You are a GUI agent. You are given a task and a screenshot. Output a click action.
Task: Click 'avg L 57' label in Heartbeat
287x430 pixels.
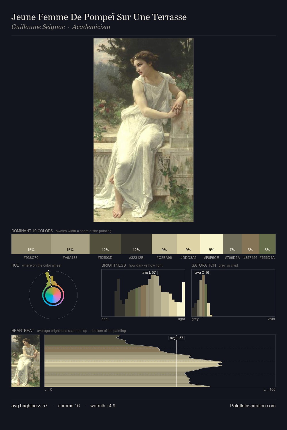[177, 338]
